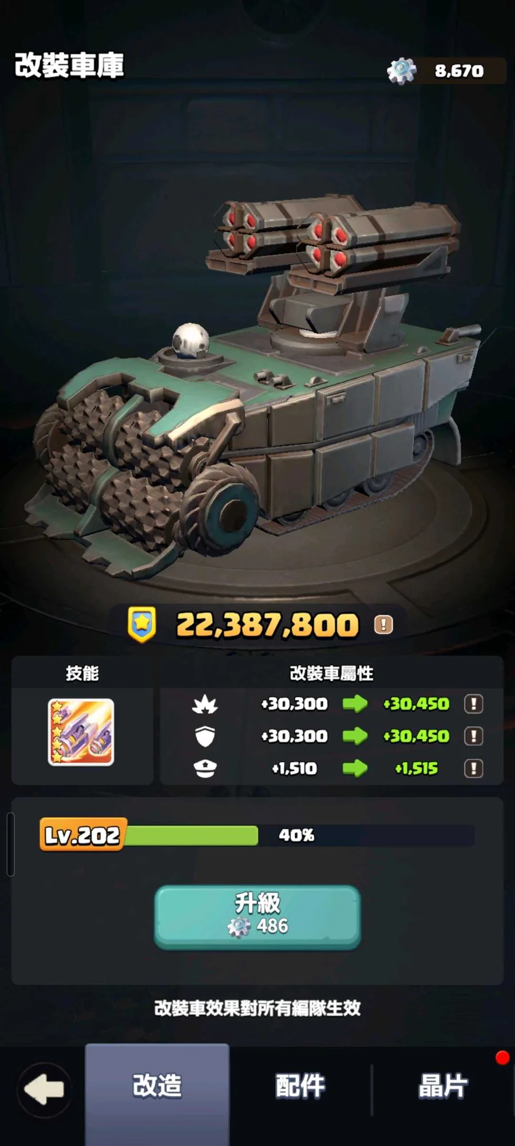Tap the defense shield stat icon
Viewport: 515px width, 1146px height.
205,736
